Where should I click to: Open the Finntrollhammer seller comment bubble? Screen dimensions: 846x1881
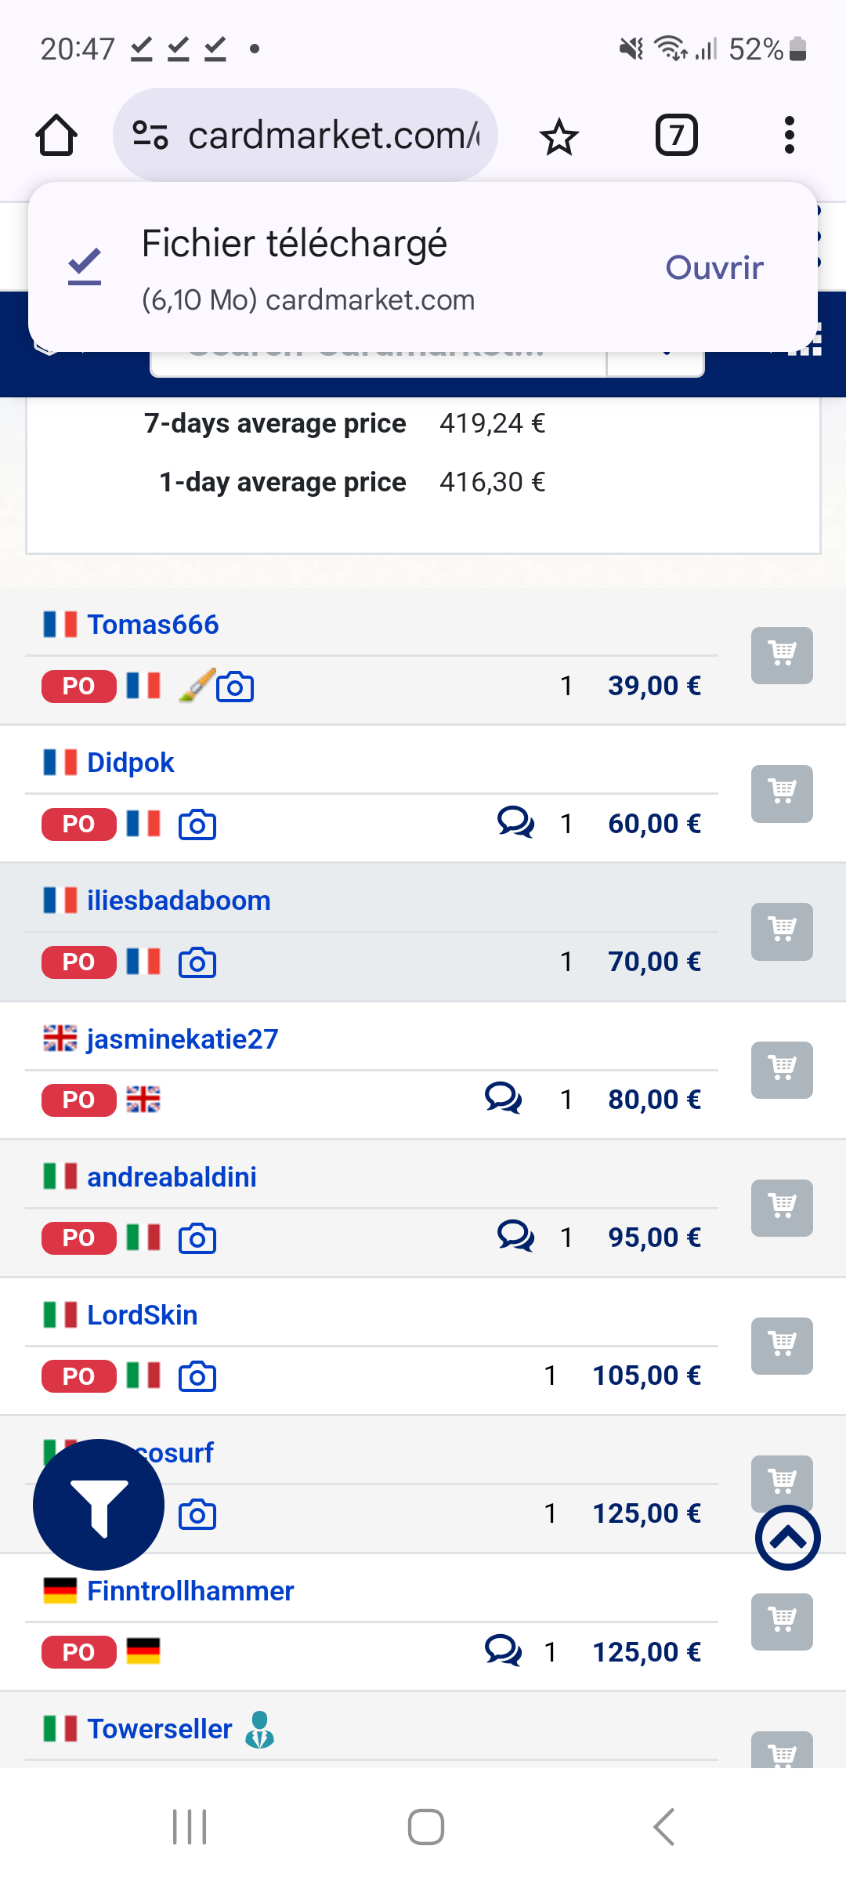tap(503, 1651)
